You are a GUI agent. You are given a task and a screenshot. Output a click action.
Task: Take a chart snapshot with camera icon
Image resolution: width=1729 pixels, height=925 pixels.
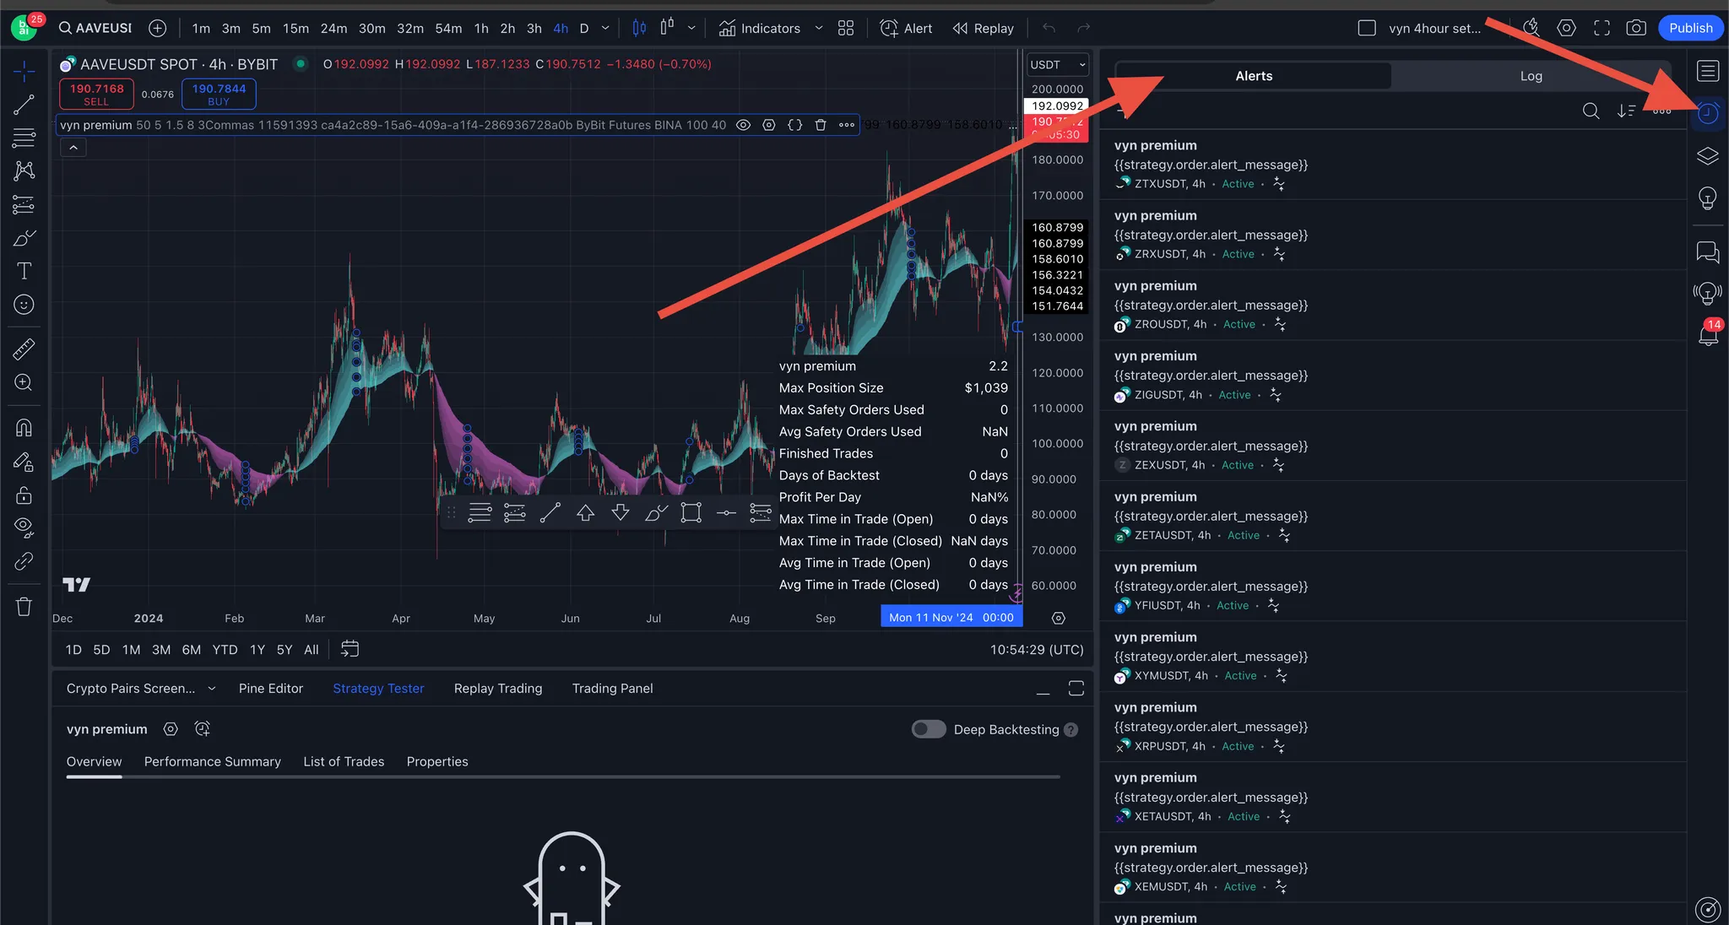(1636, 28)
